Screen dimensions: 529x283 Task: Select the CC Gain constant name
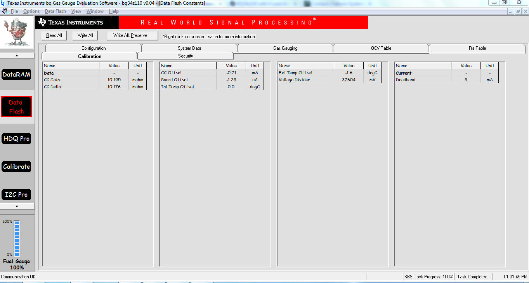click(x=71, y=80)
